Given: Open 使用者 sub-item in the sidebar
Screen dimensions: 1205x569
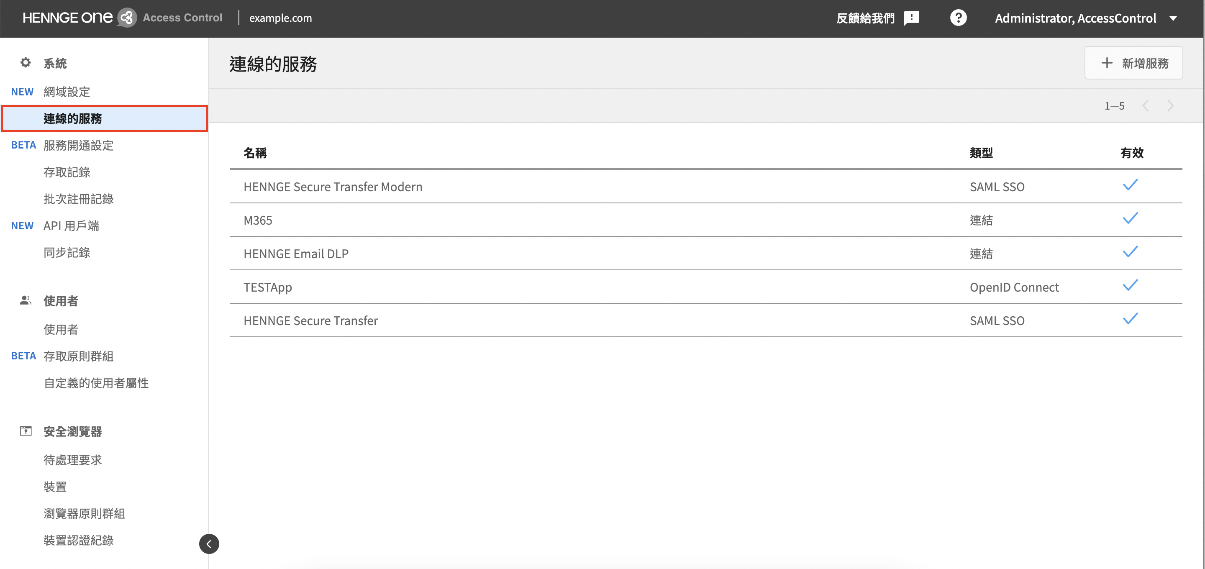Looking at the screenshot, I should (61, 329).
